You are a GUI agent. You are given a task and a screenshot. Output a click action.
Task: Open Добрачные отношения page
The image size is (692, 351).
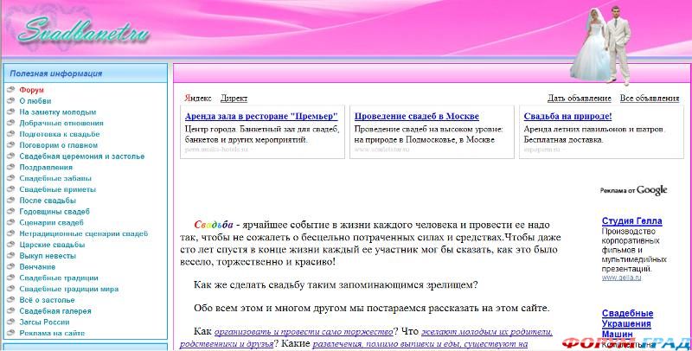[x=61, y=123]
